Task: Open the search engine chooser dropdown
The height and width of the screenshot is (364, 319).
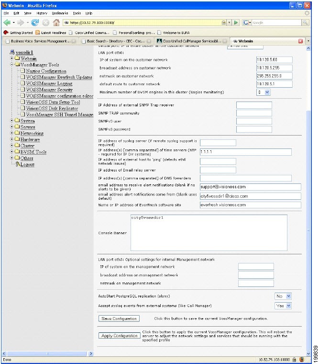Action: [x=247, y=23]
